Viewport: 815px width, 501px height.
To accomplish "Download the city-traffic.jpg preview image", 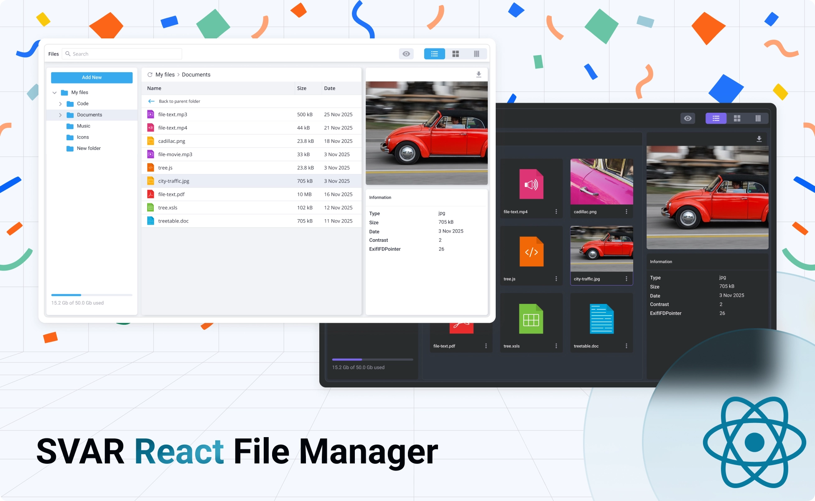I will point(479,74).
